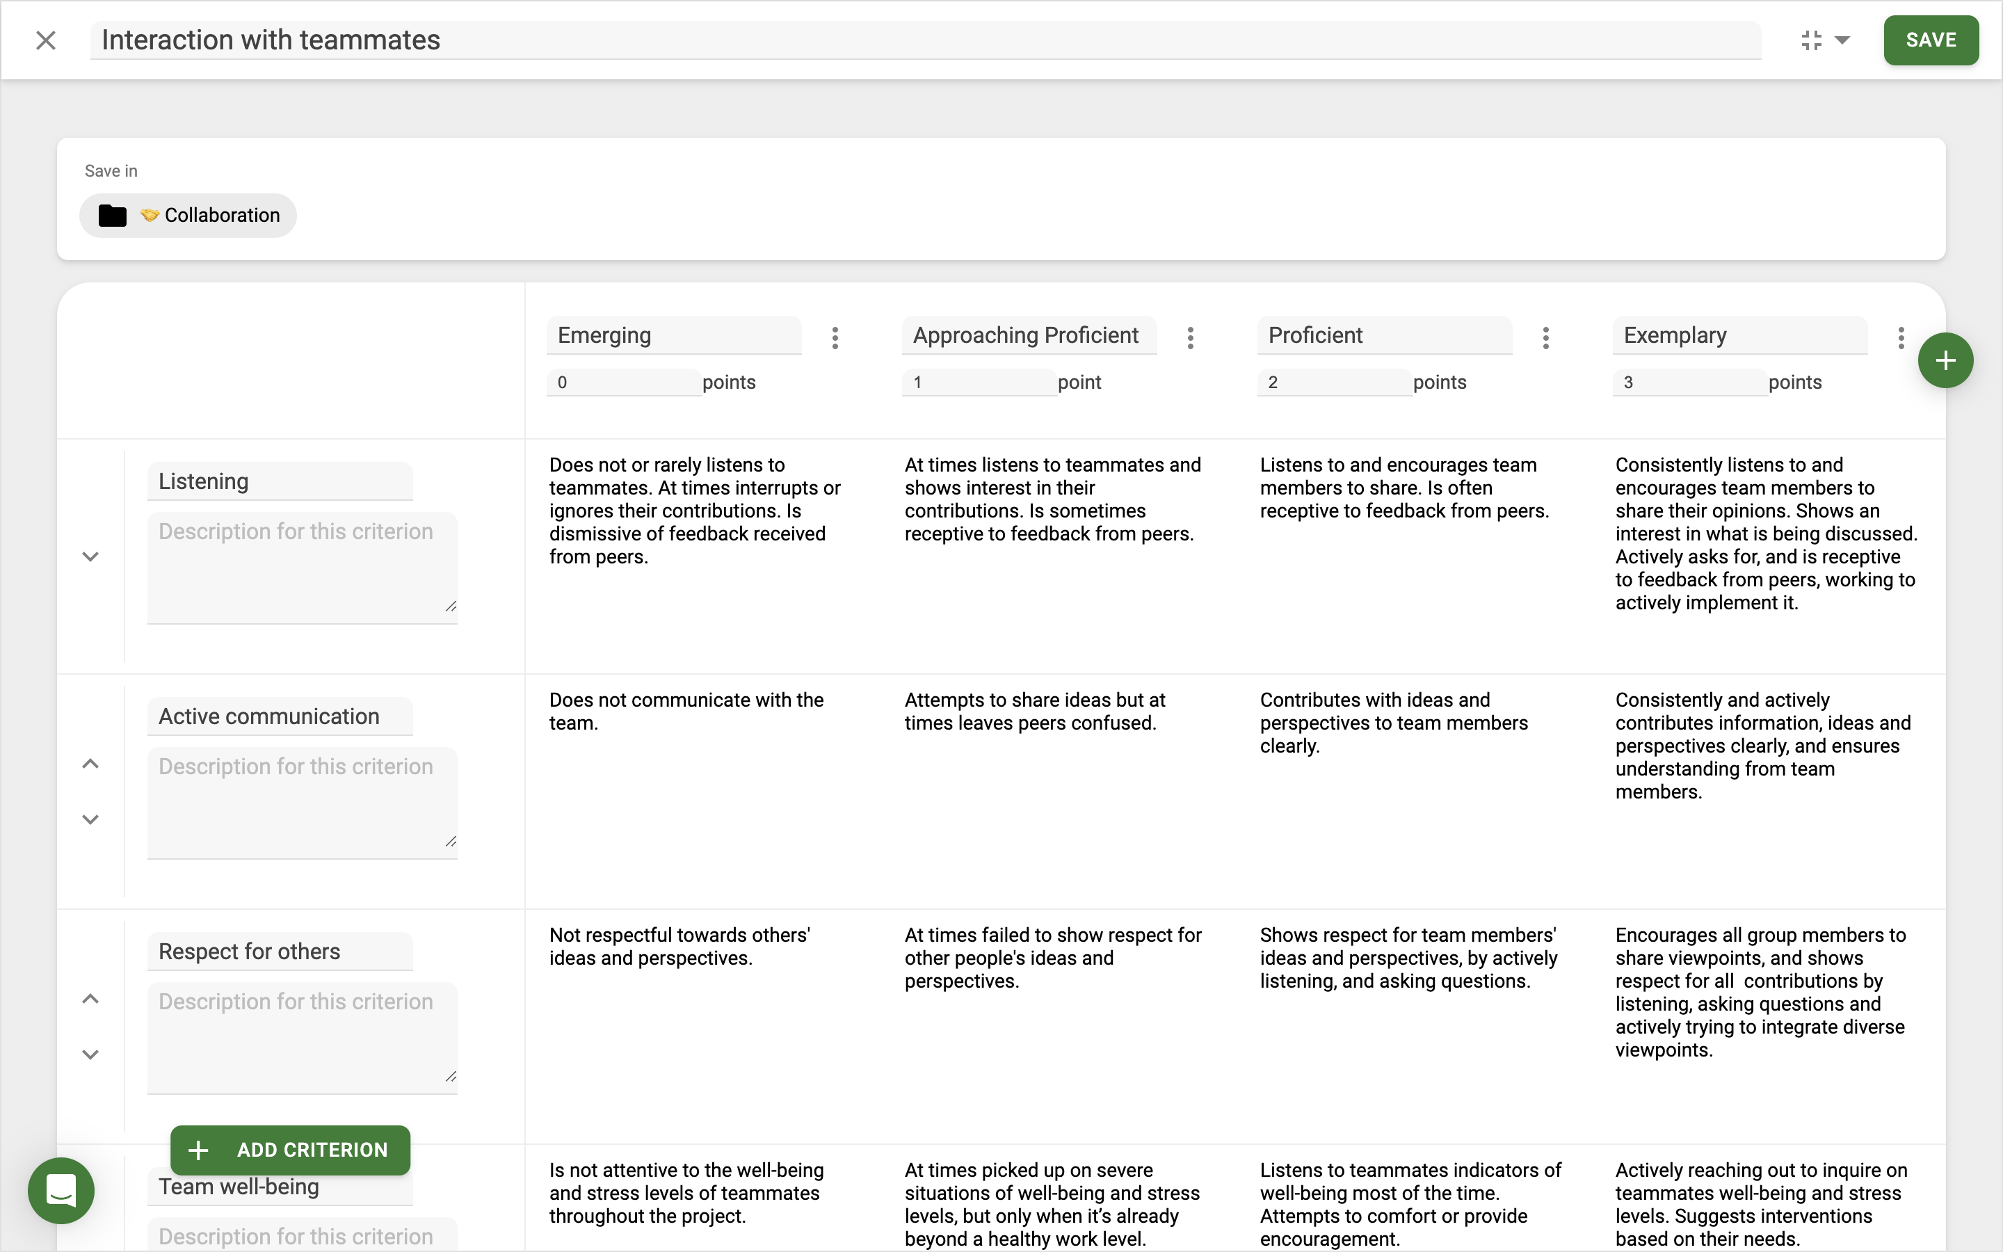Edit the rubric title Interaction with teammates
This screenshot has width=2003, height=1252.
click(926, 40)
